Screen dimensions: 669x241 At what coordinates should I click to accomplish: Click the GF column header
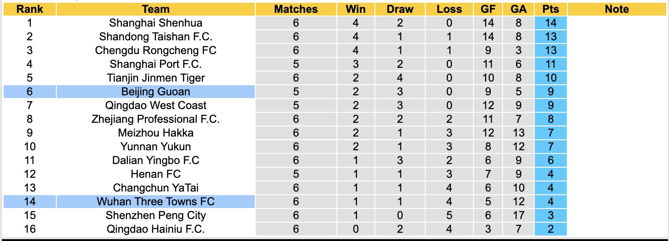pos(488,9)
